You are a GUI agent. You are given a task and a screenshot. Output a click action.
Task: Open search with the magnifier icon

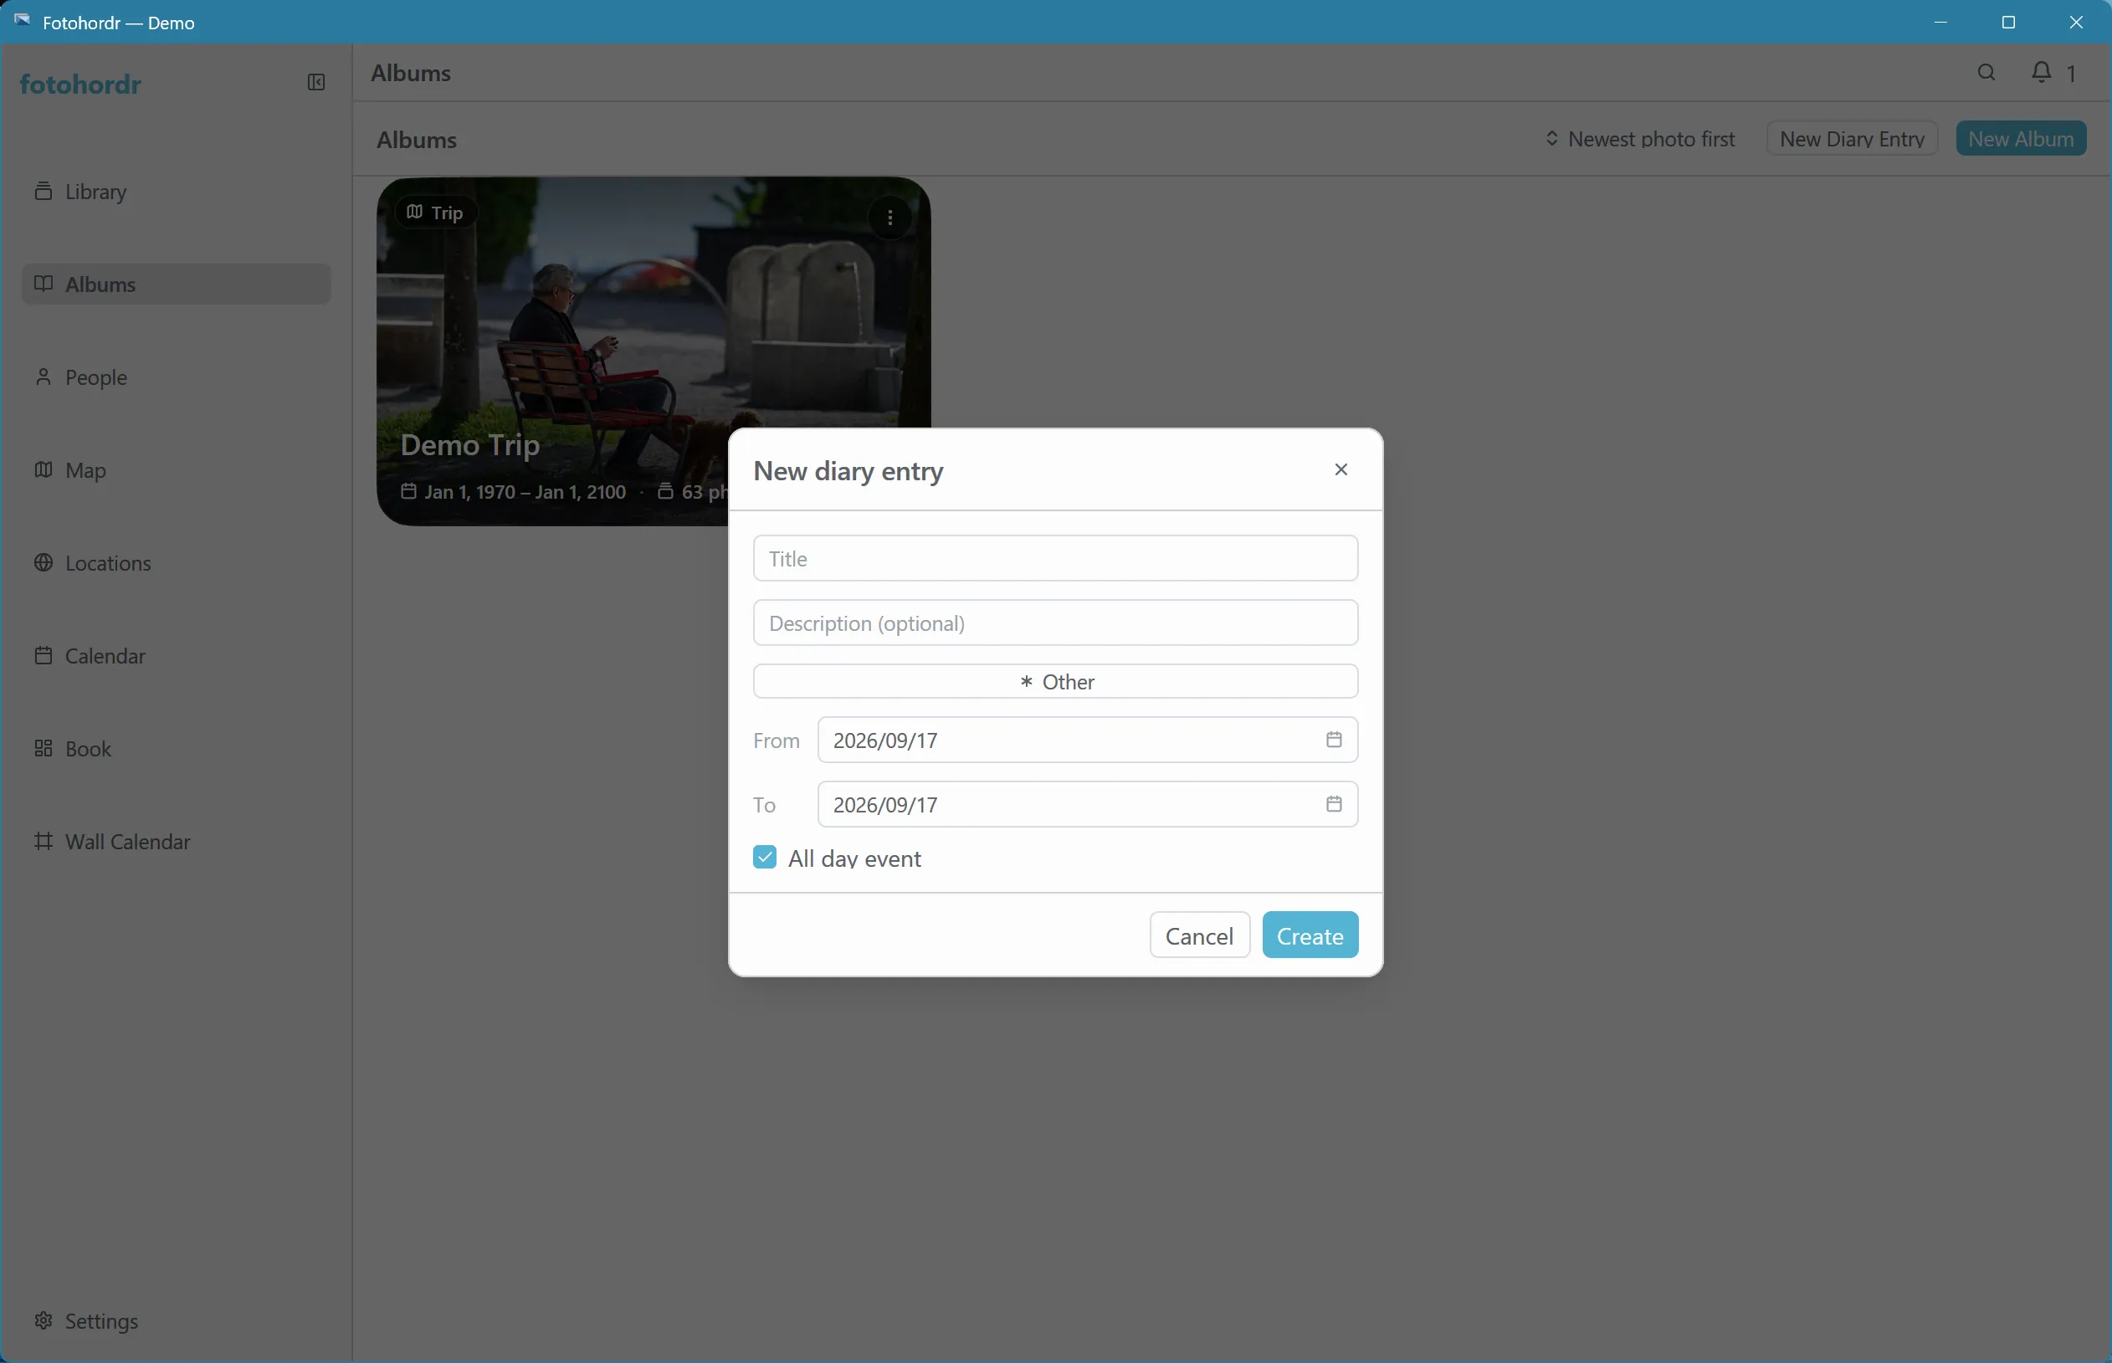(x=1986, y=73)
